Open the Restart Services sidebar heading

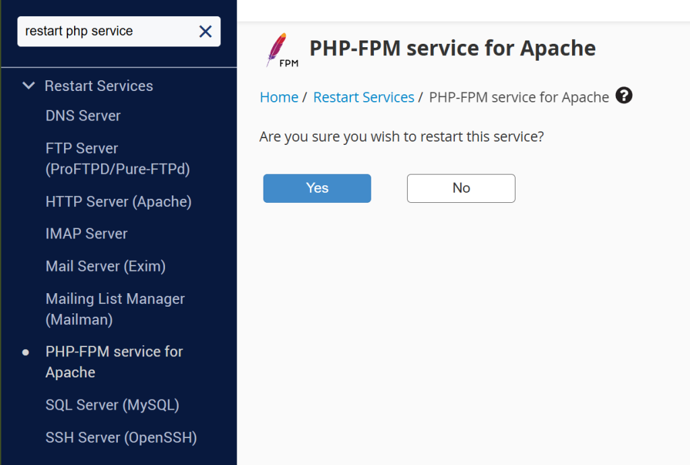click(98, 86)
